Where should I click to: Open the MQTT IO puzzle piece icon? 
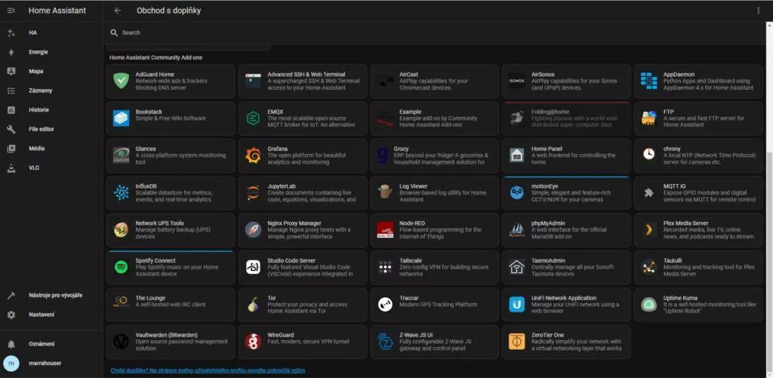click(x=648, y=192)
